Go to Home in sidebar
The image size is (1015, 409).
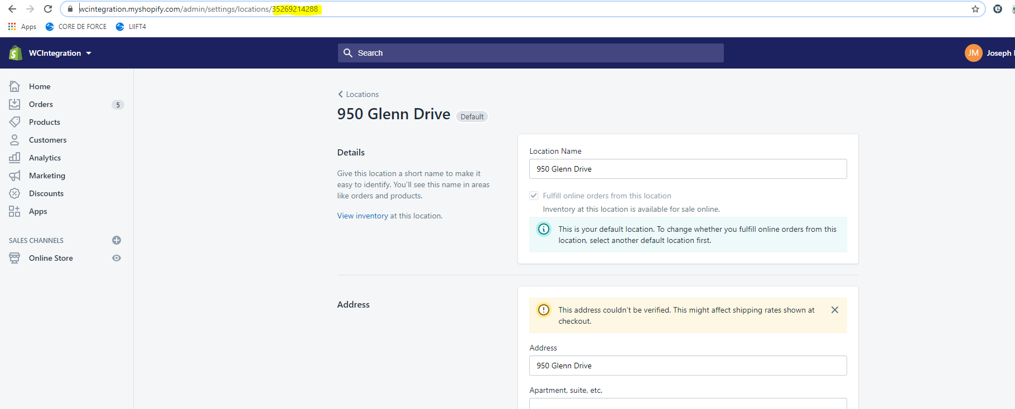tap(40, 86)
